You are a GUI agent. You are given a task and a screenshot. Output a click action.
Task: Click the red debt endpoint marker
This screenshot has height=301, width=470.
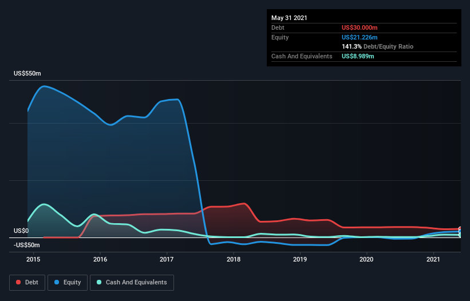pyautogui.click(x=460, y=229)
